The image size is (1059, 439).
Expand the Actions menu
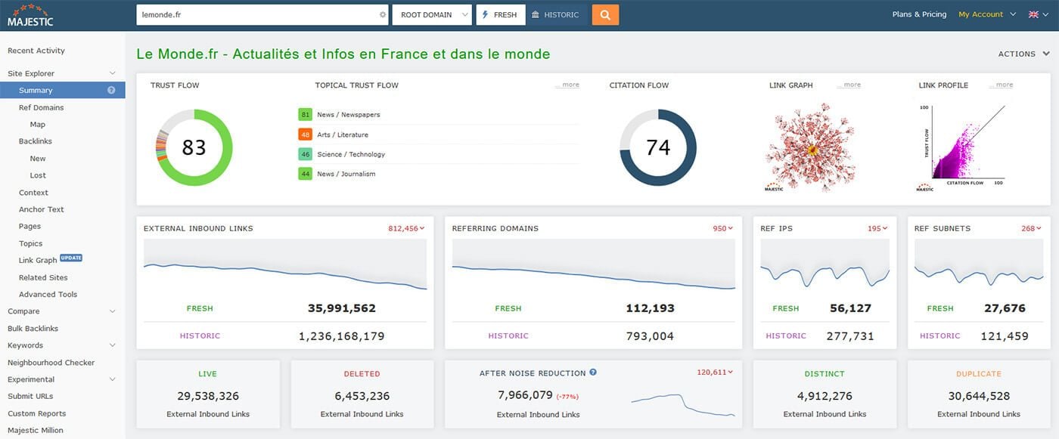point(1024,54)
